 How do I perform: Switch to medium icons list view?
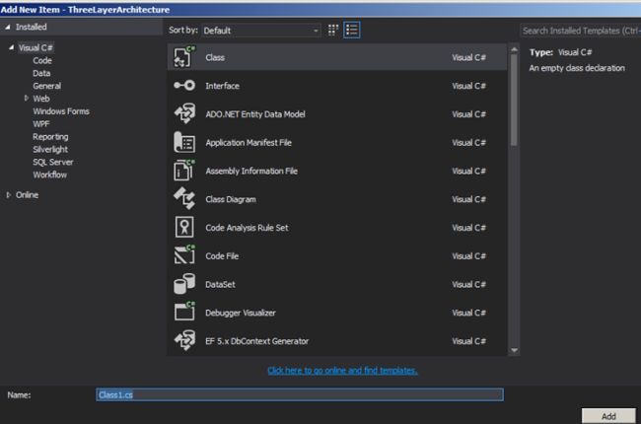[x=352, y=30]
